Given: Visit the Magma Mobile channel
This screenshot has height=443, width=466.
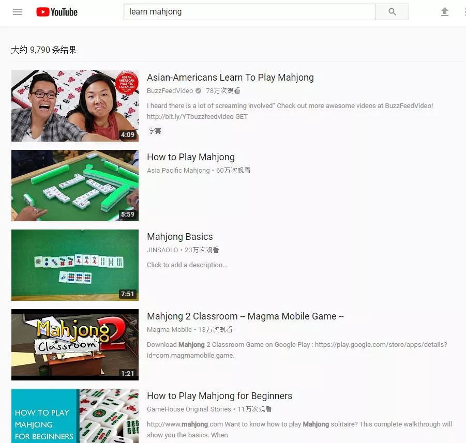Looking at the screenshot, I should (170, 330).
